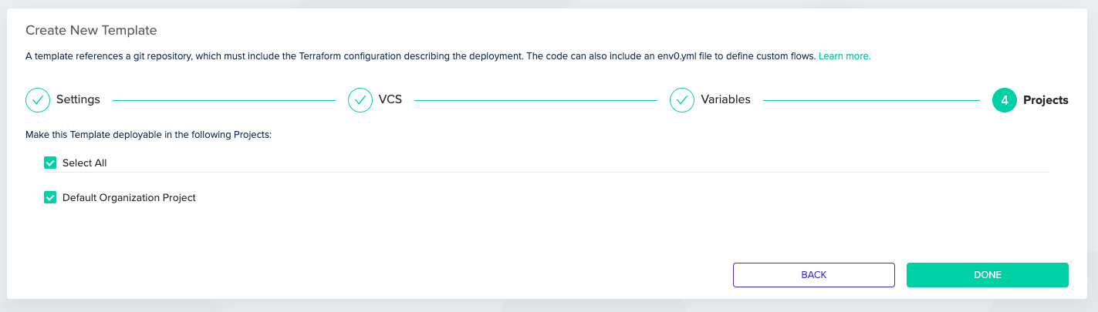Screen dimensions: 1098x312
Task: Click the VCS step checkmark icon
Action: [360, 100]
